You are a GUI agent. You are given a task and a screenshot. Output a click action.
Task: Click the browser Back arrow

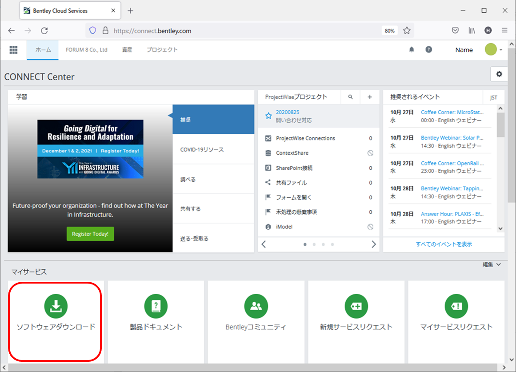pyautogui.click(x=12, y=31)
